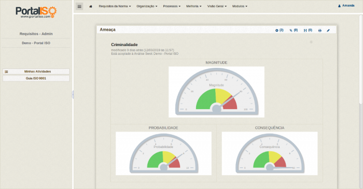The height and width of the screenshot is (189, 363).
Task: Open the Processos dropdown menu
Action: (172, 6)
